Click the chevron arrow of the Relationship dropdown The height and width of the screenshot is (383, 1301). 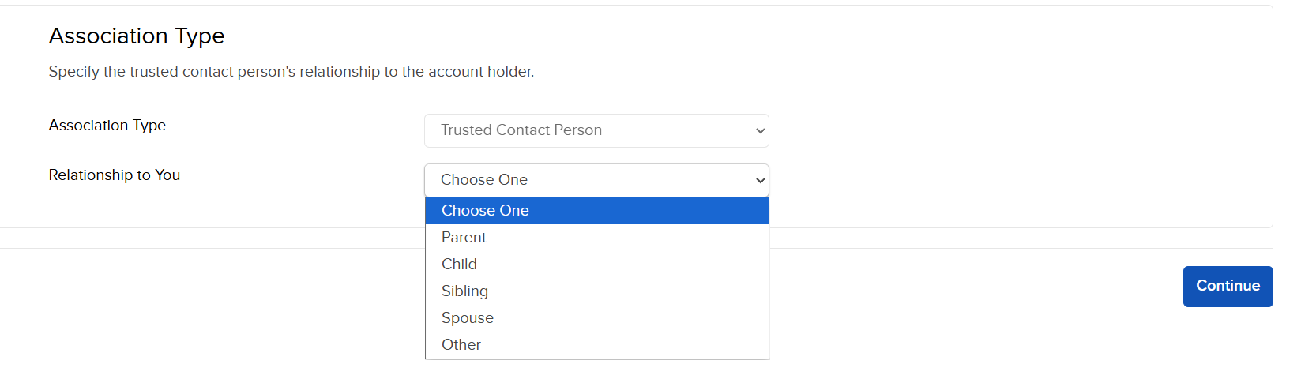760,181
